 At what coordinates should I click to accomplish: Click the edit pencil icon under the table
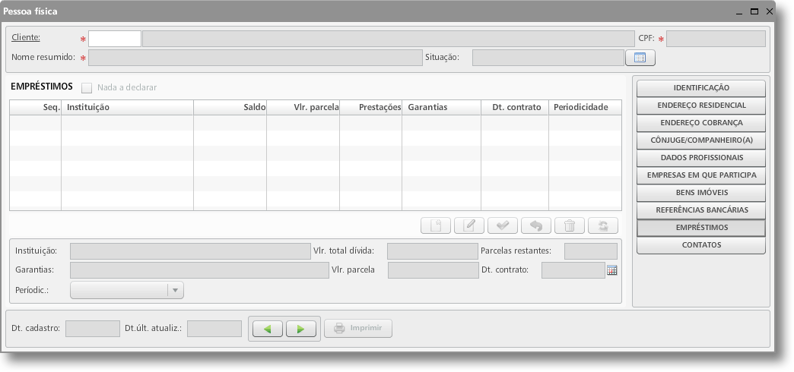click(x=469, y=225)
